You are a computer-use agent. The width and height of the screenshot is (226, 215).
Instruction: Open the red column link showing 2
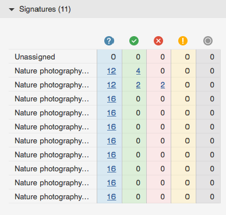click(163, 85)
